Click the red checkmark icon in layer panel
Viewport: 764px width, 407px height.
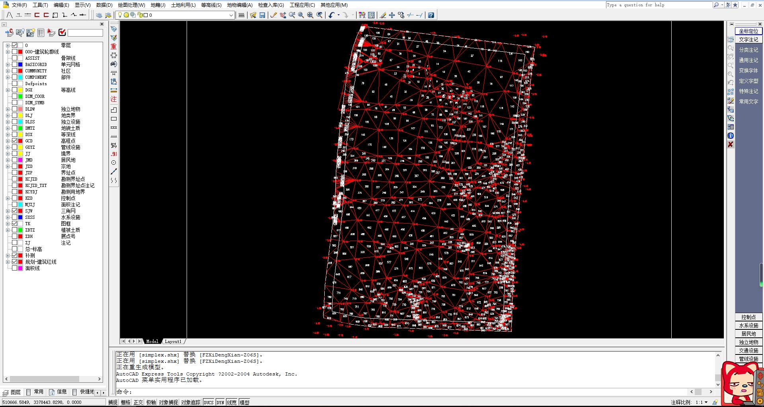coord(62,33)
